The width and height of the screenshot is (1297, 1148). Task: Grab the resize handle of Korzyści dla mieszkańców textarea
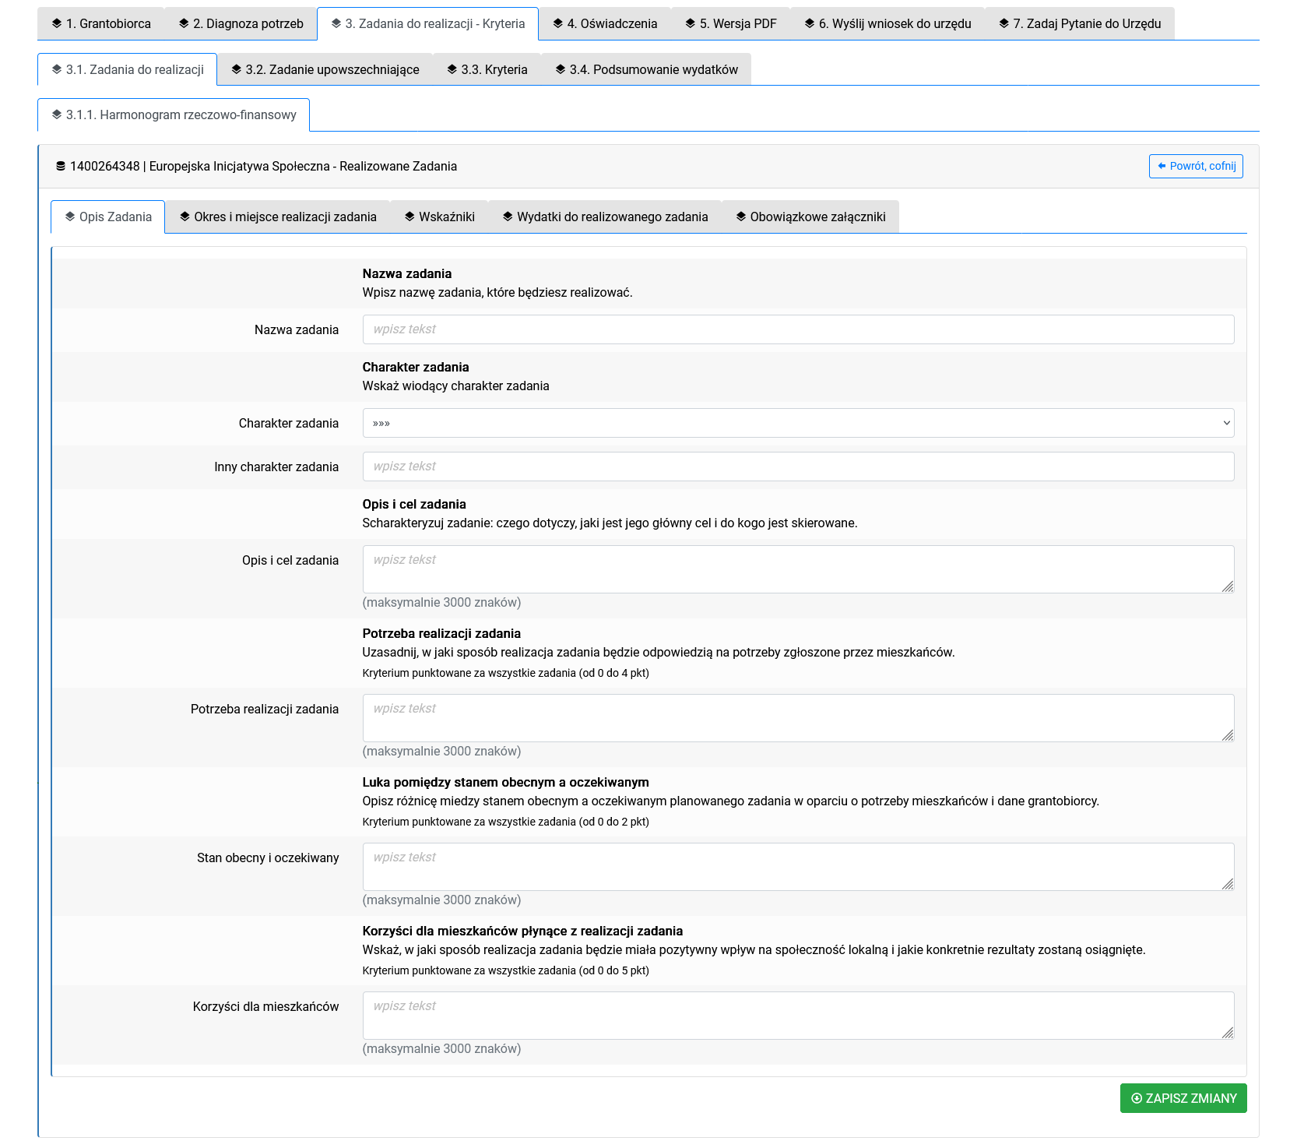[1228, 1033]
